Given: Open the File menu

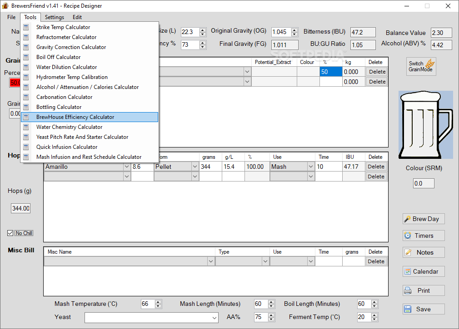Looking at the screenshot, I should (x=11, y=17).
